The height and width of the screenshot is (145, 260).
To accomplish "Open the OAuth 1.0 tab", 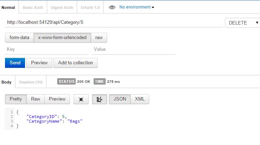I will [90, 7].
